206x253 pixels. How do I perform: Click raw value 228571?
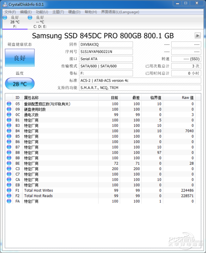(187, 196)
